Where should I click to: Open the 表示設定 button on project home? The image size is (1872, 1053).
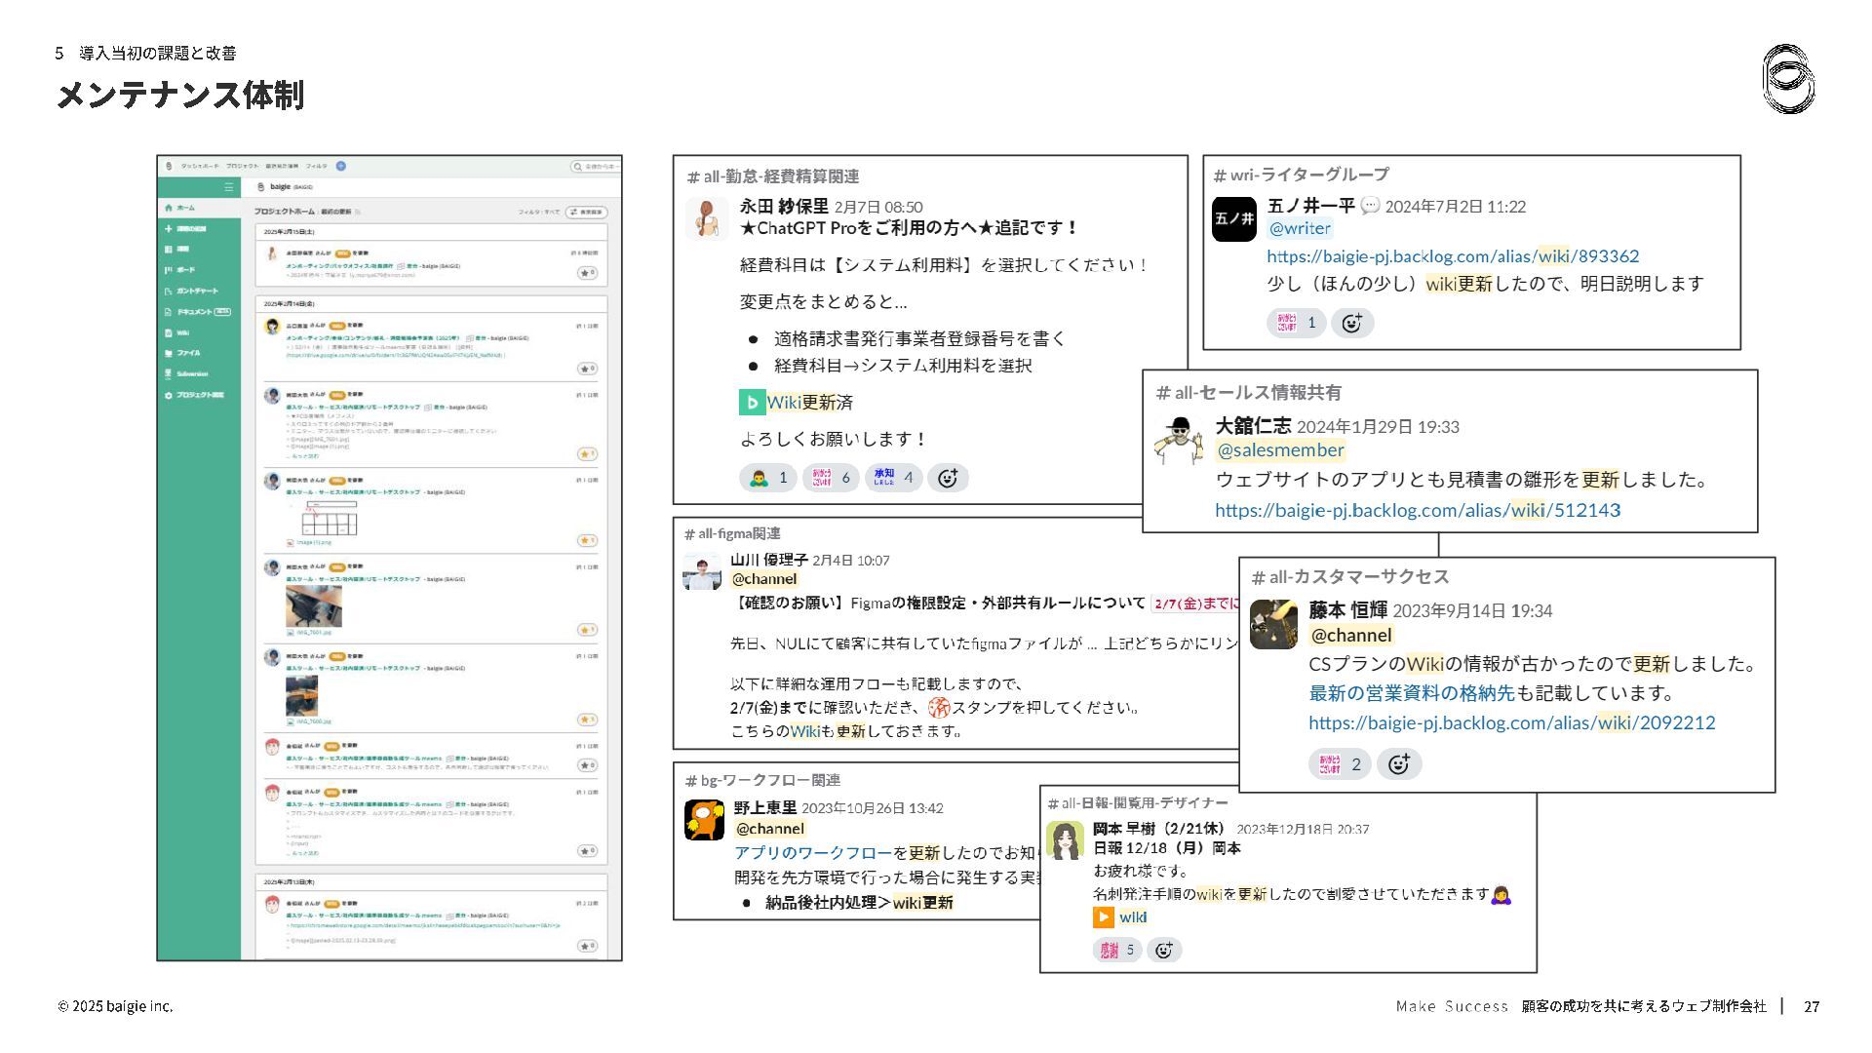click(587, 212)
